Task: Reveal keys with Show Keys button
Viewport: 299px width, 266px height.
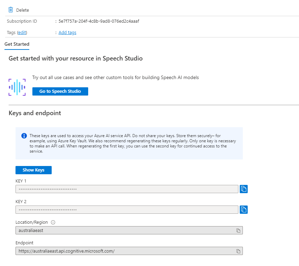Action: click(33, 170)
